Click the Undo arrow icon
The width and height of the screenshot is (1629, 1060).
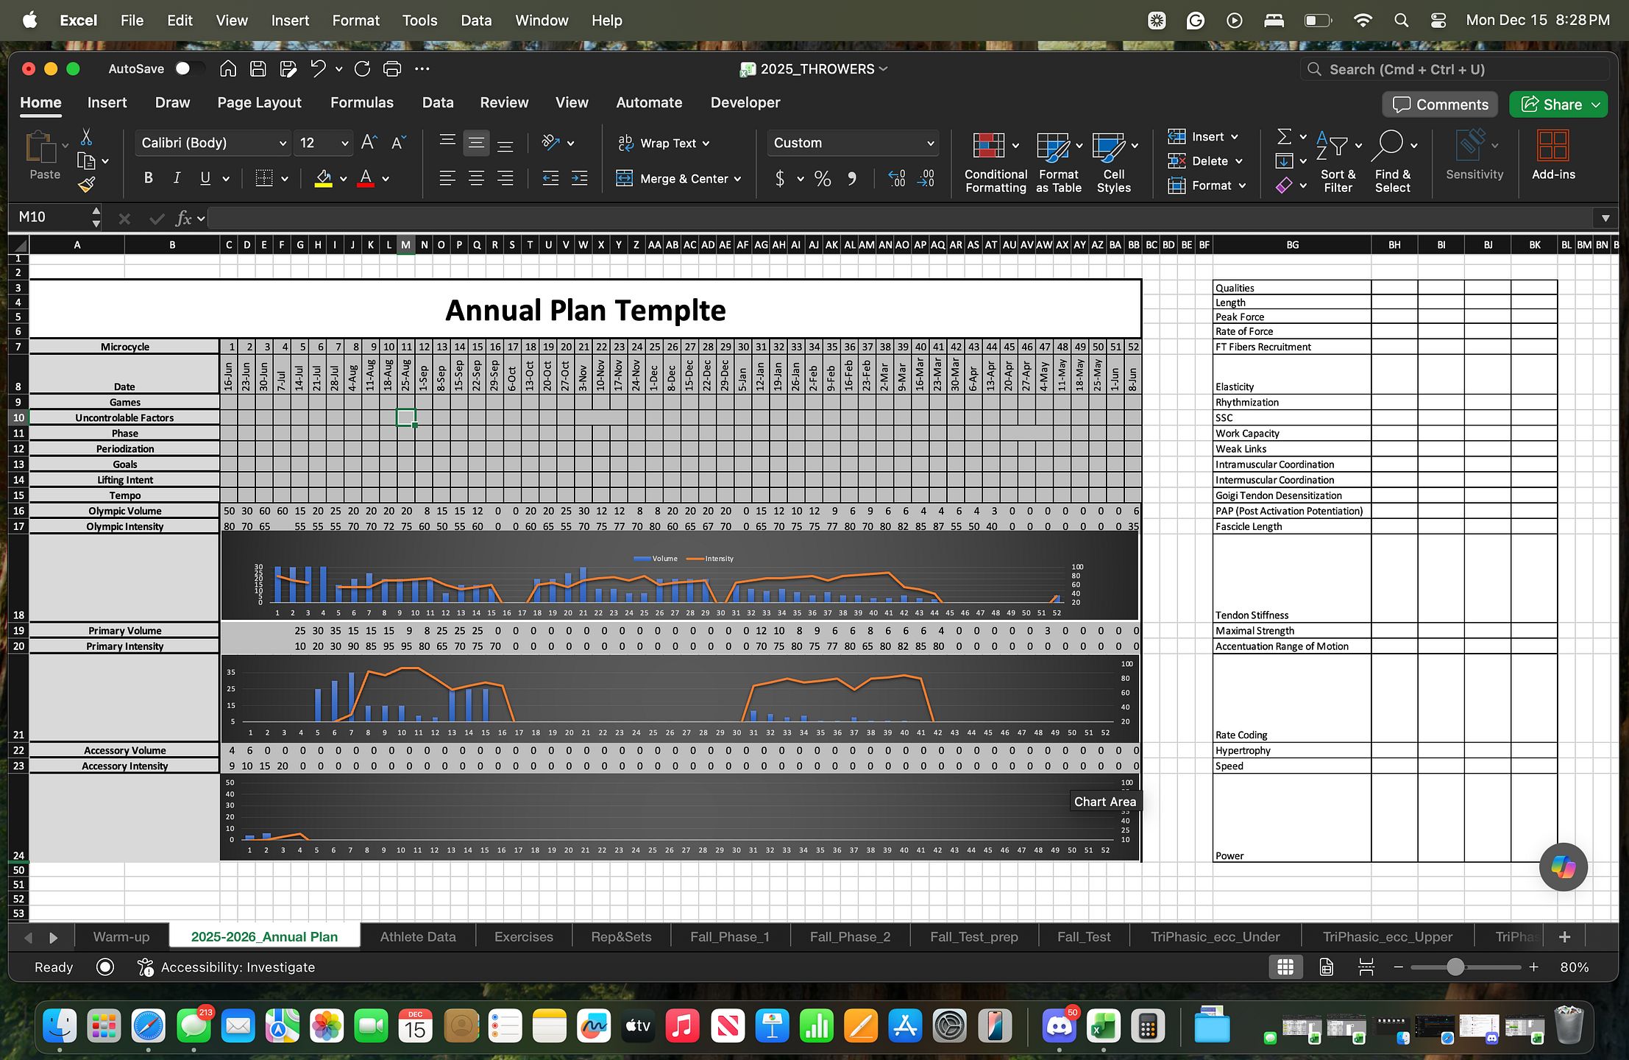click(x=318, y=68)
